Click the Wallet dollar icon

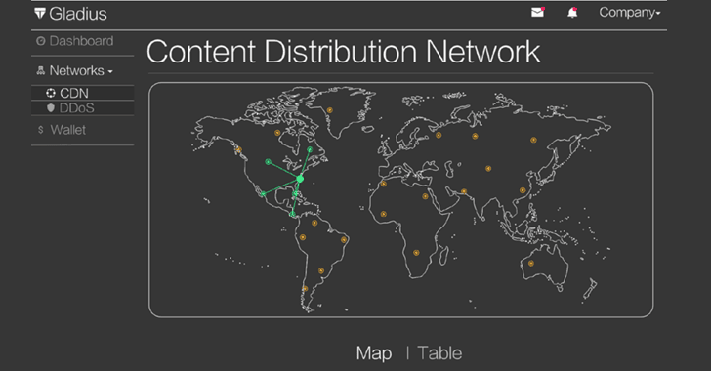point(41,130)
